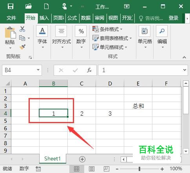Click the confirm checkmark in formula bar
190x173 pixels.
pos(75,70)
